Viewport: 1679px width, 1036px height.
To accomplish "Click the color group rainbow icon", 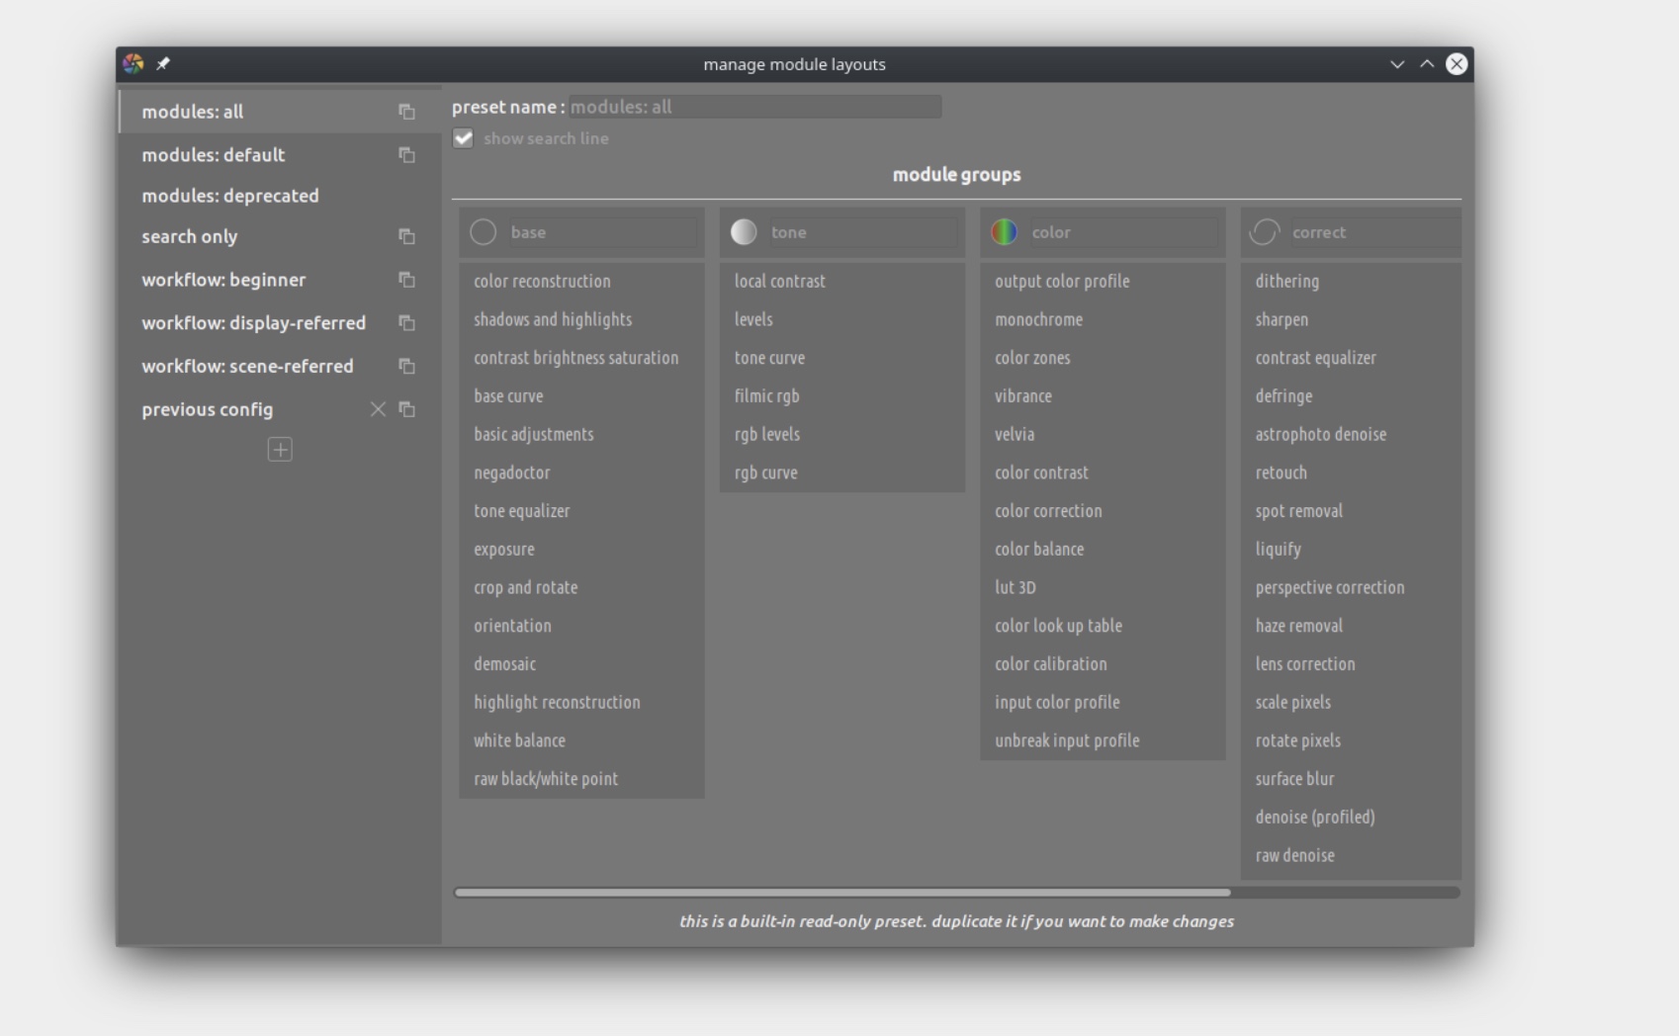I will tap(1004, 232).
